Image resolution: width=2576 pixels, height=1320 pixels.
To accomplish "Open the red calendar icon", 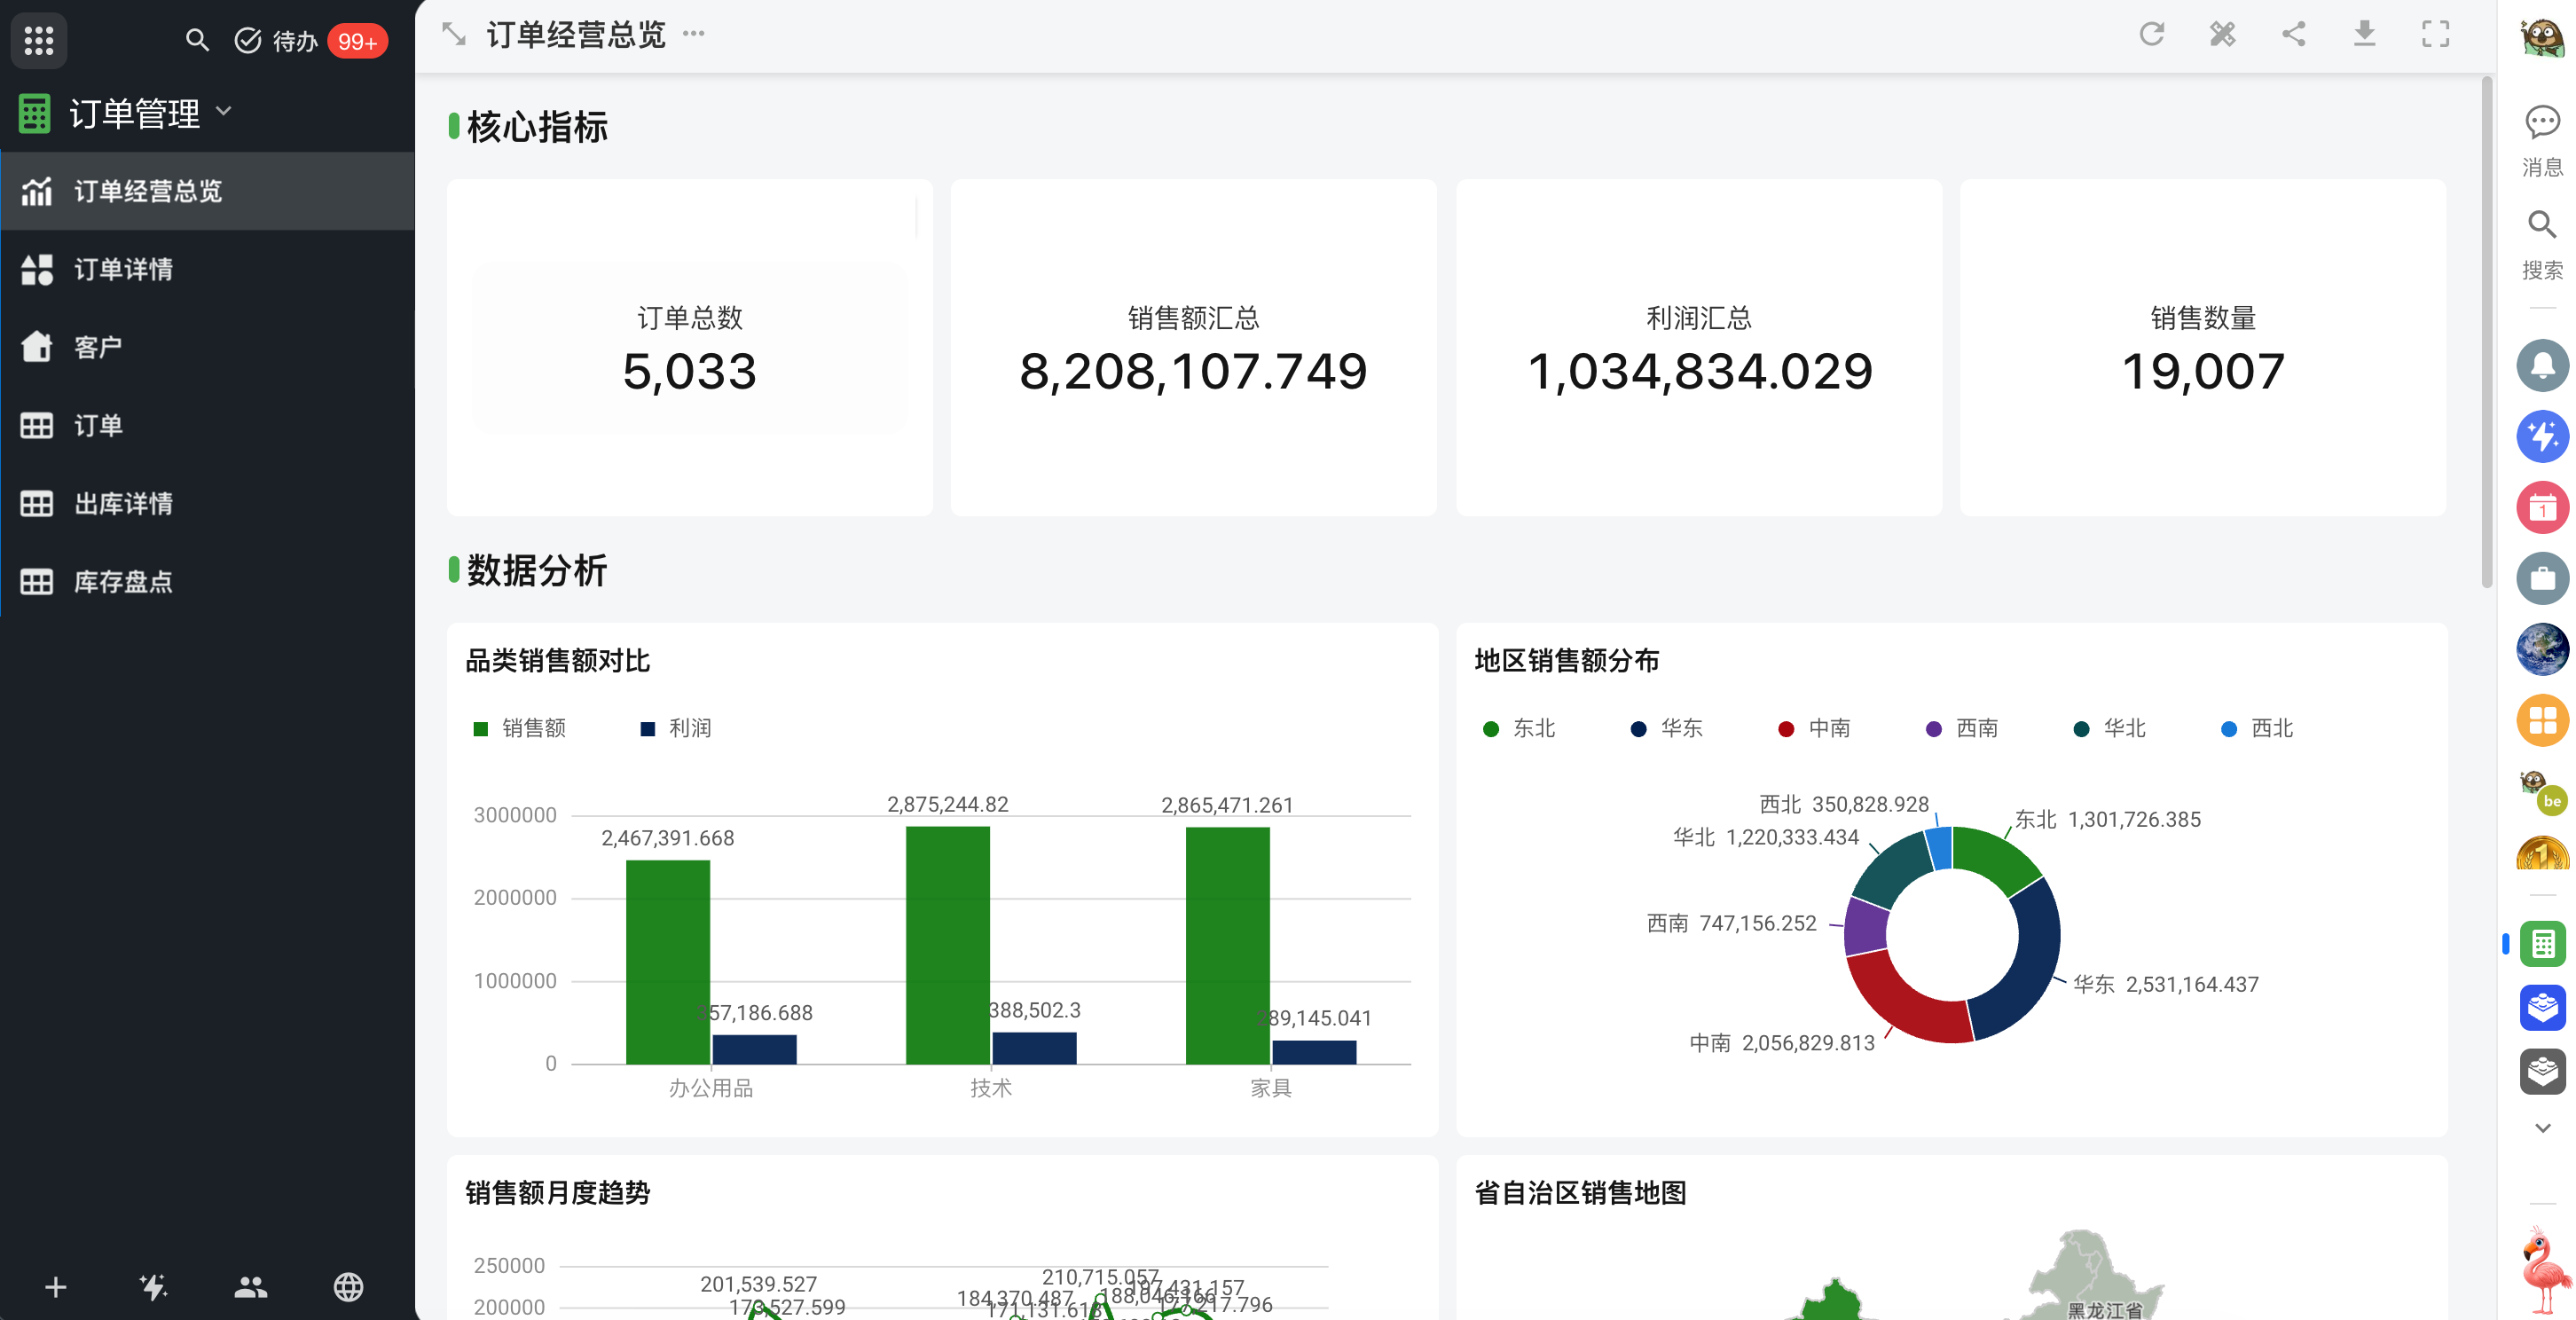I will [x=2542, y=507].
